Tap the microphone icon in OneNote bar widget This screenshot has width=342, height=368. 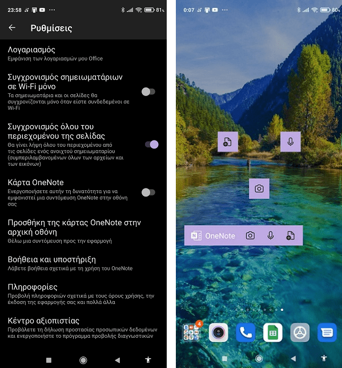[271, 235]
